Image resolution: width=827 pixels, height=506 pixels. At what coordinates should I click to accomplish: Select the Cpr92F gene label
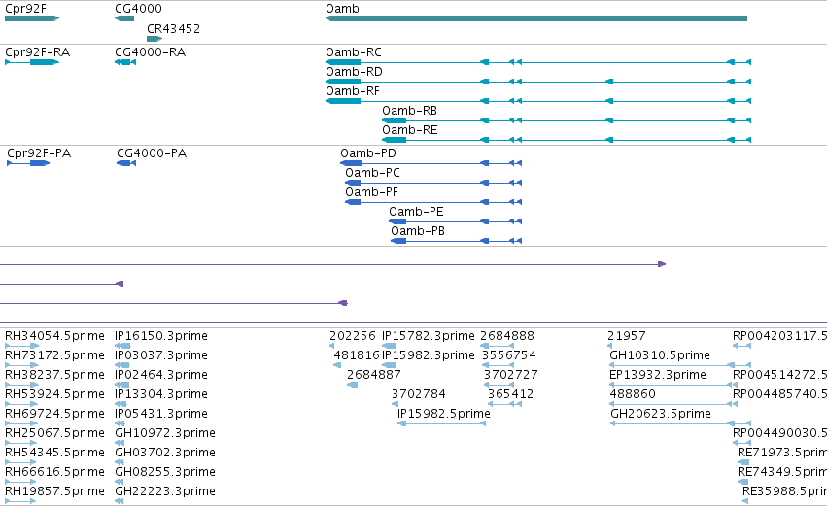pyautogui.click(x=25, y=9)
